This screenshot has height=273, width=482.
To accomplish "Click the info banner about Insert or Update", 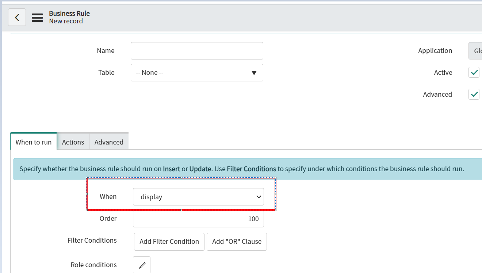I will [x=248, y=169].
